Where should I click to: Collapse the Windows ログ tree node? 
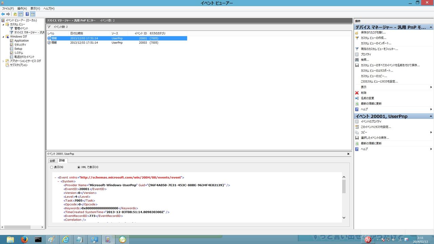[3, 37]
